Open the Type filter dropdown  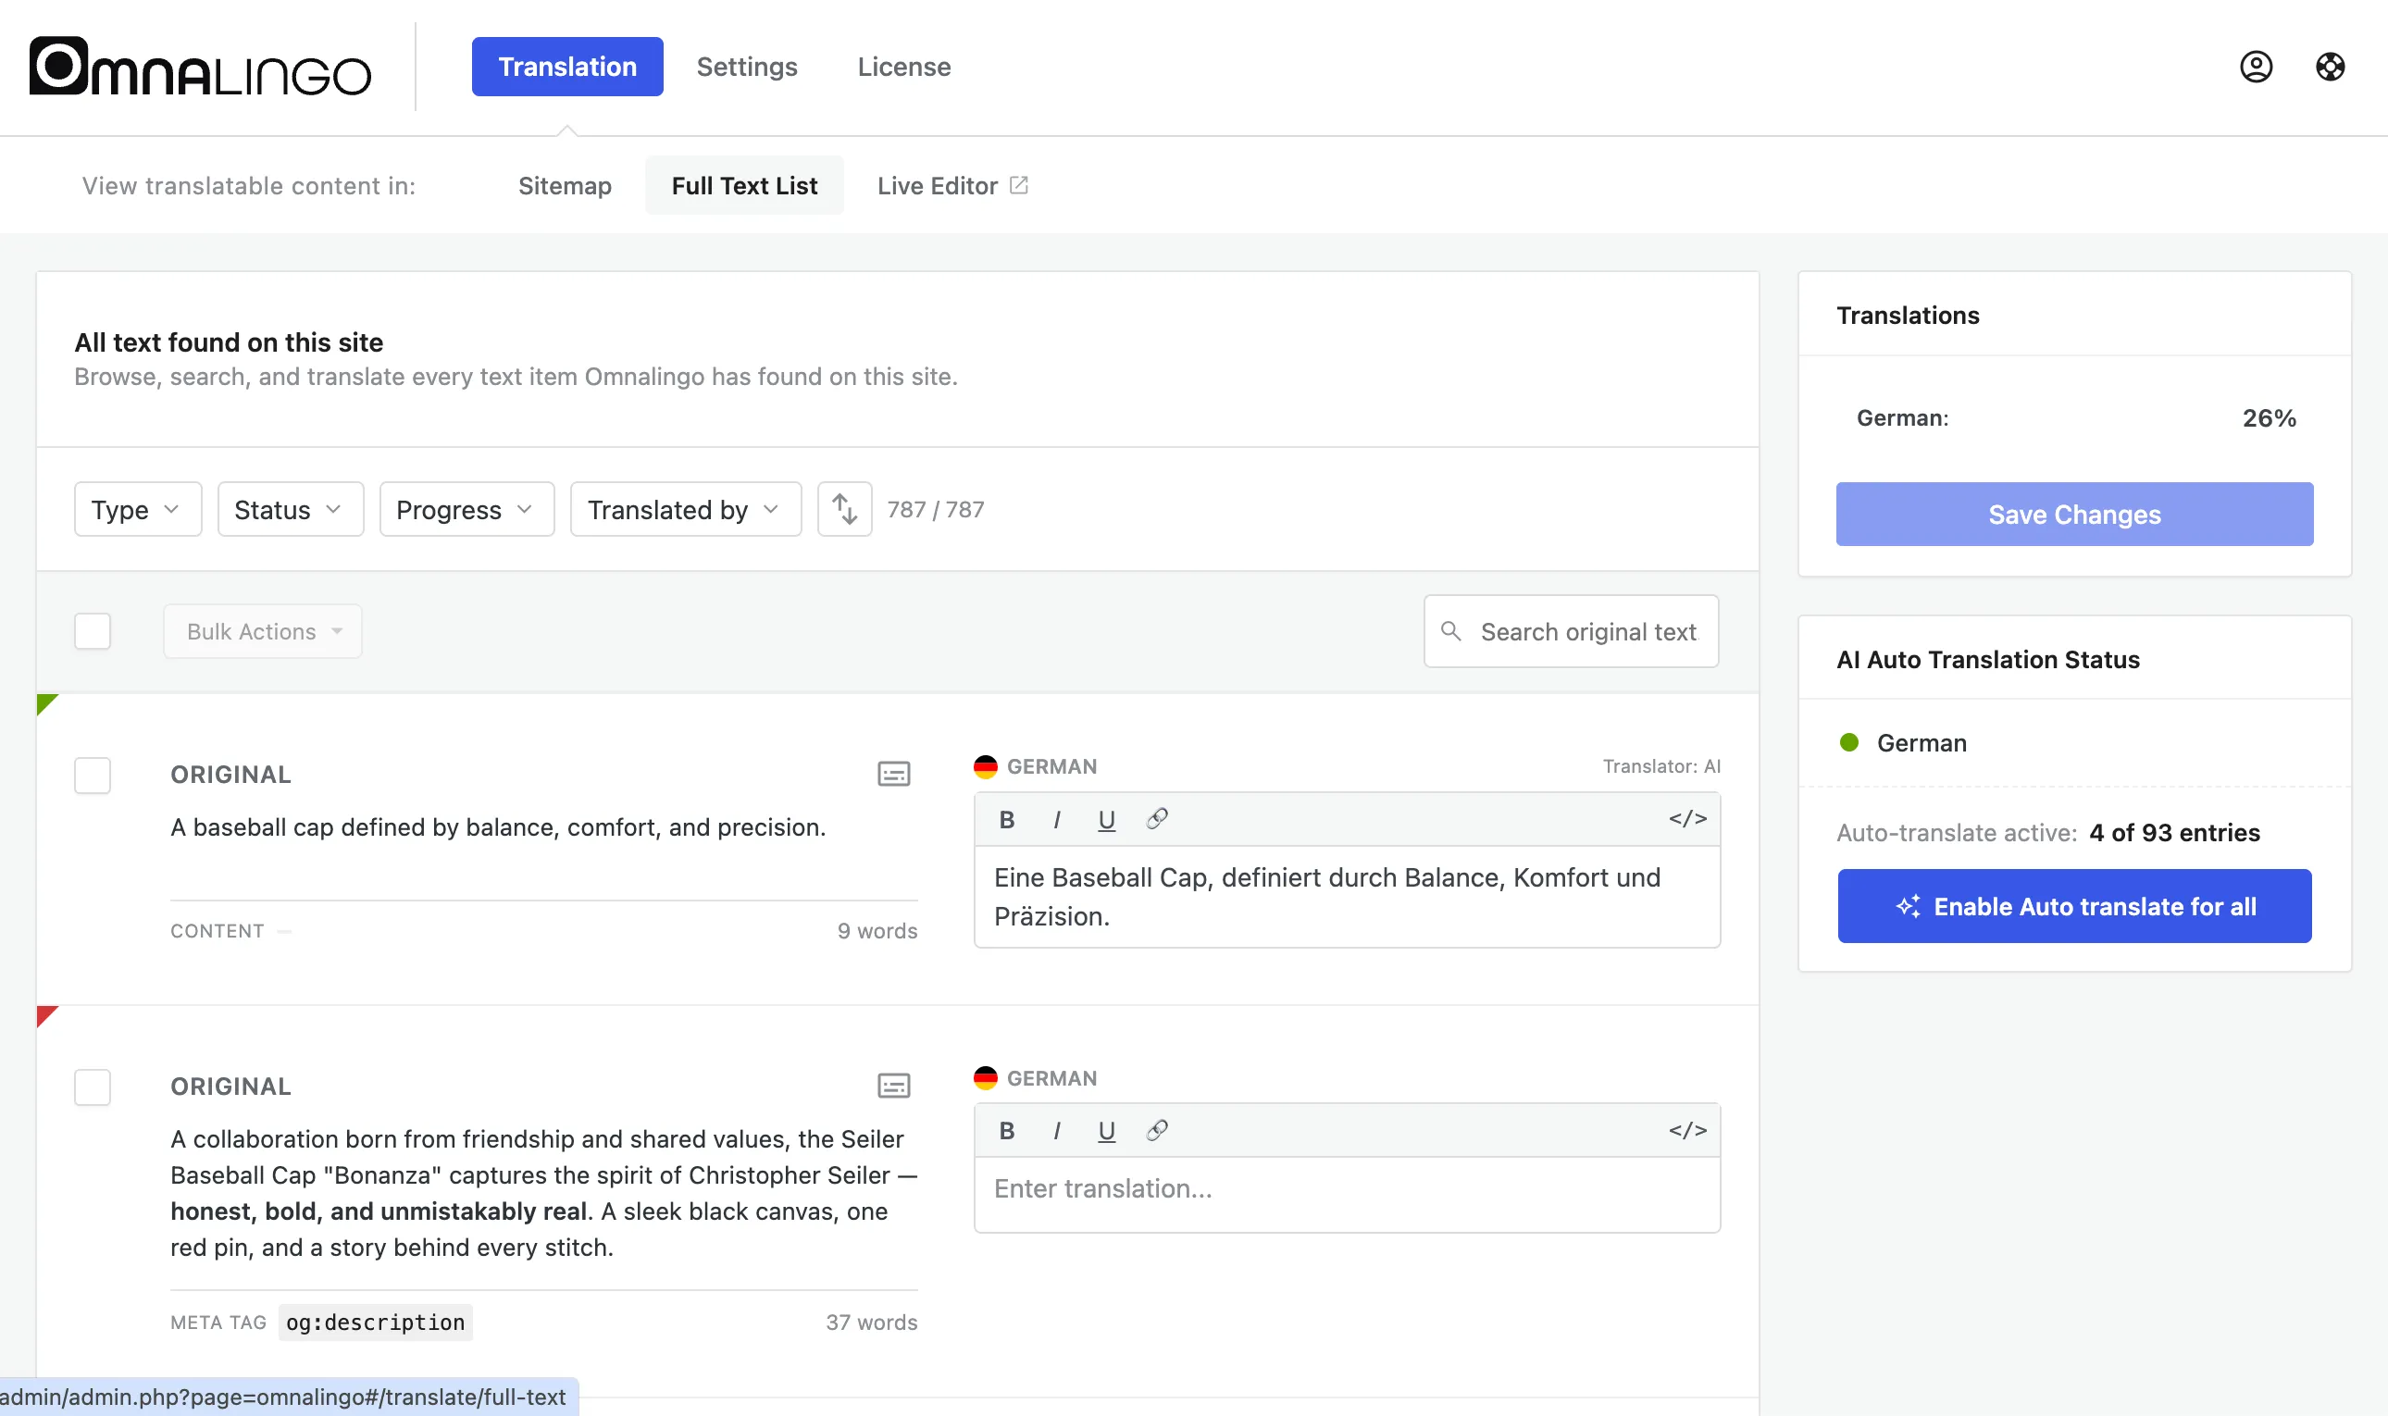click(x=137, y=510)
